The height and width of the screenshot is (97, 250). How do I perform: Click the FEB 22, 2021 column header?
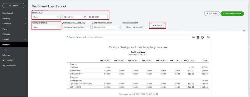[105, 61]
